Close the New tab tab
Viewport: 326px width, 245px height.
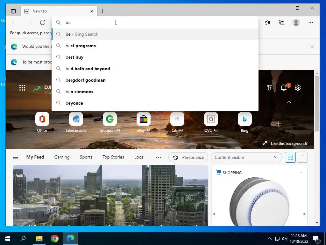pyautogui.click(x=92, y=11)
